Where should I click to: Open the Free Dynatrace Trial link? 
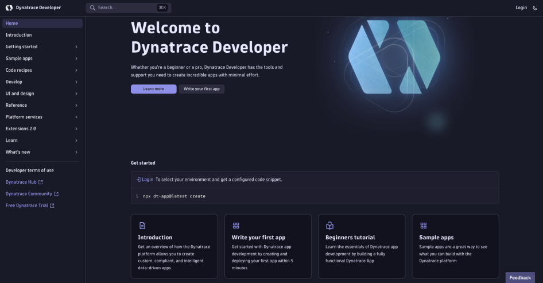point(26,206)
